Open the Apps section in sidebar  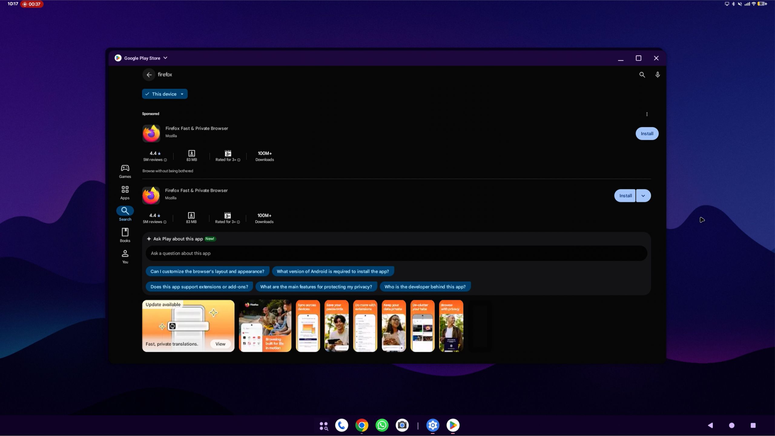click(125, 193)
